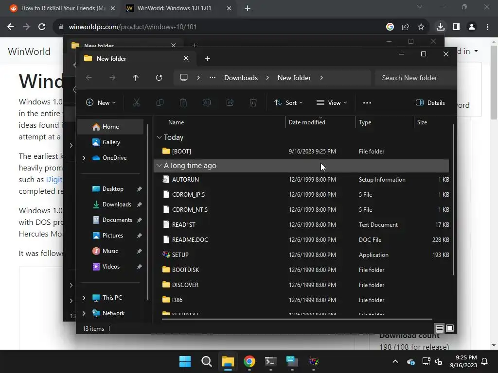Open the View dropdown menu
The width and height of the screenshot is (498, 373).
(332, 102)
